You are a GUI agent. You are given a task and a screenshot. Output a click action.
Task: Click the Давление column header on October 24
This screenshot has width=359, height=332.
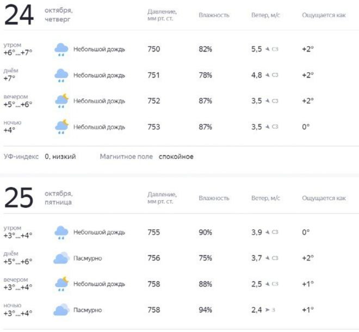click(162, 15)
